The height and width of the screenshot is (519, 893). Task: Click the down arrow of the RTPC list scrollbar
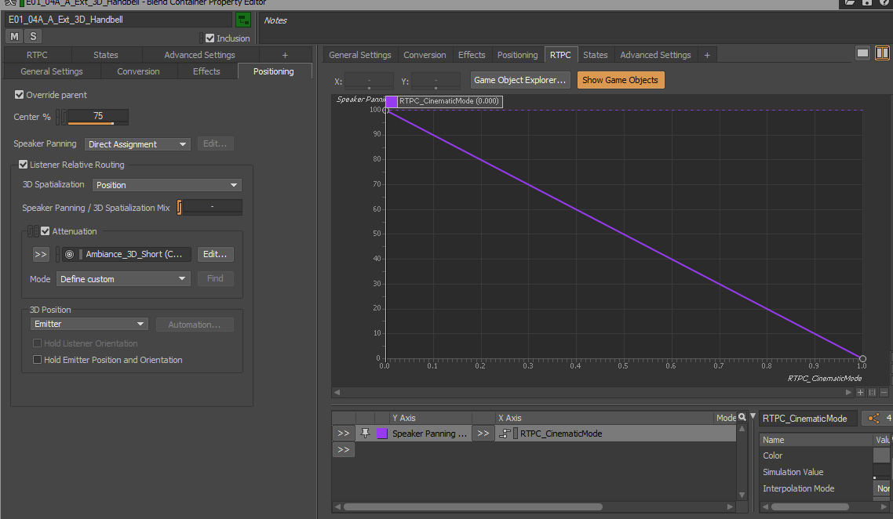point(742,495)
